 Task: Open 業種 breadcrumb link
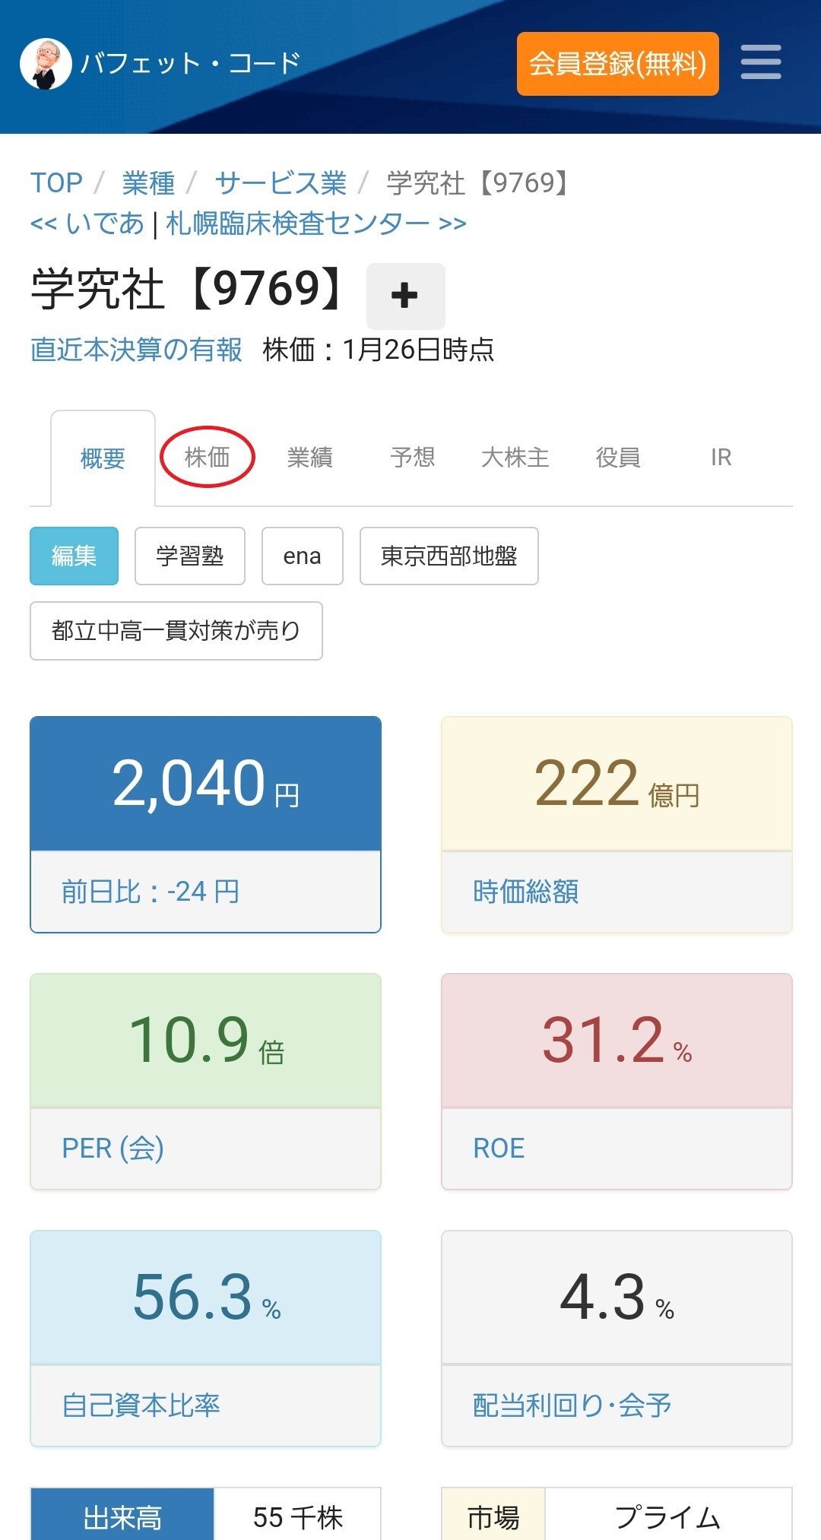(x=148, y=183)
